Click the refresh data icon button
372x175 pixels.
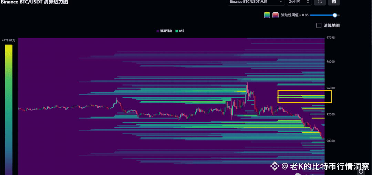[x=320, y=2]
